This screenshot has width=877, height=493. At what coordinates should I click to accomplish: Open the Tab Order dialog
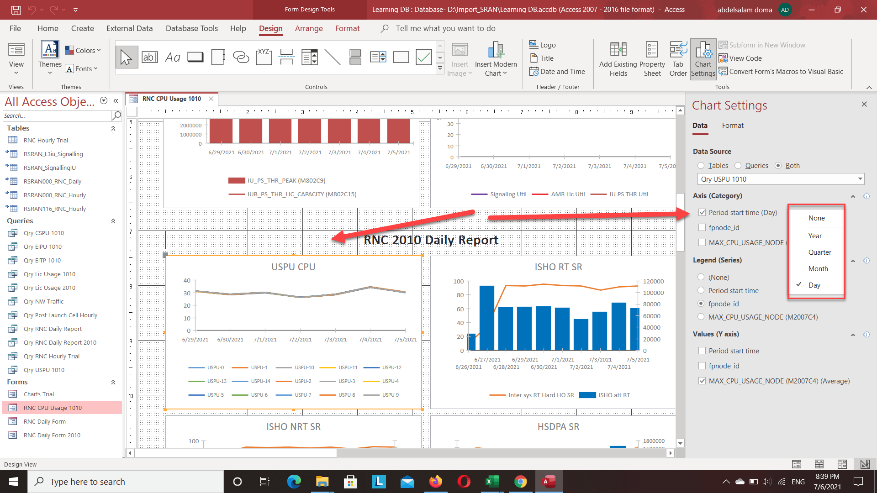(x=678, y=59)
